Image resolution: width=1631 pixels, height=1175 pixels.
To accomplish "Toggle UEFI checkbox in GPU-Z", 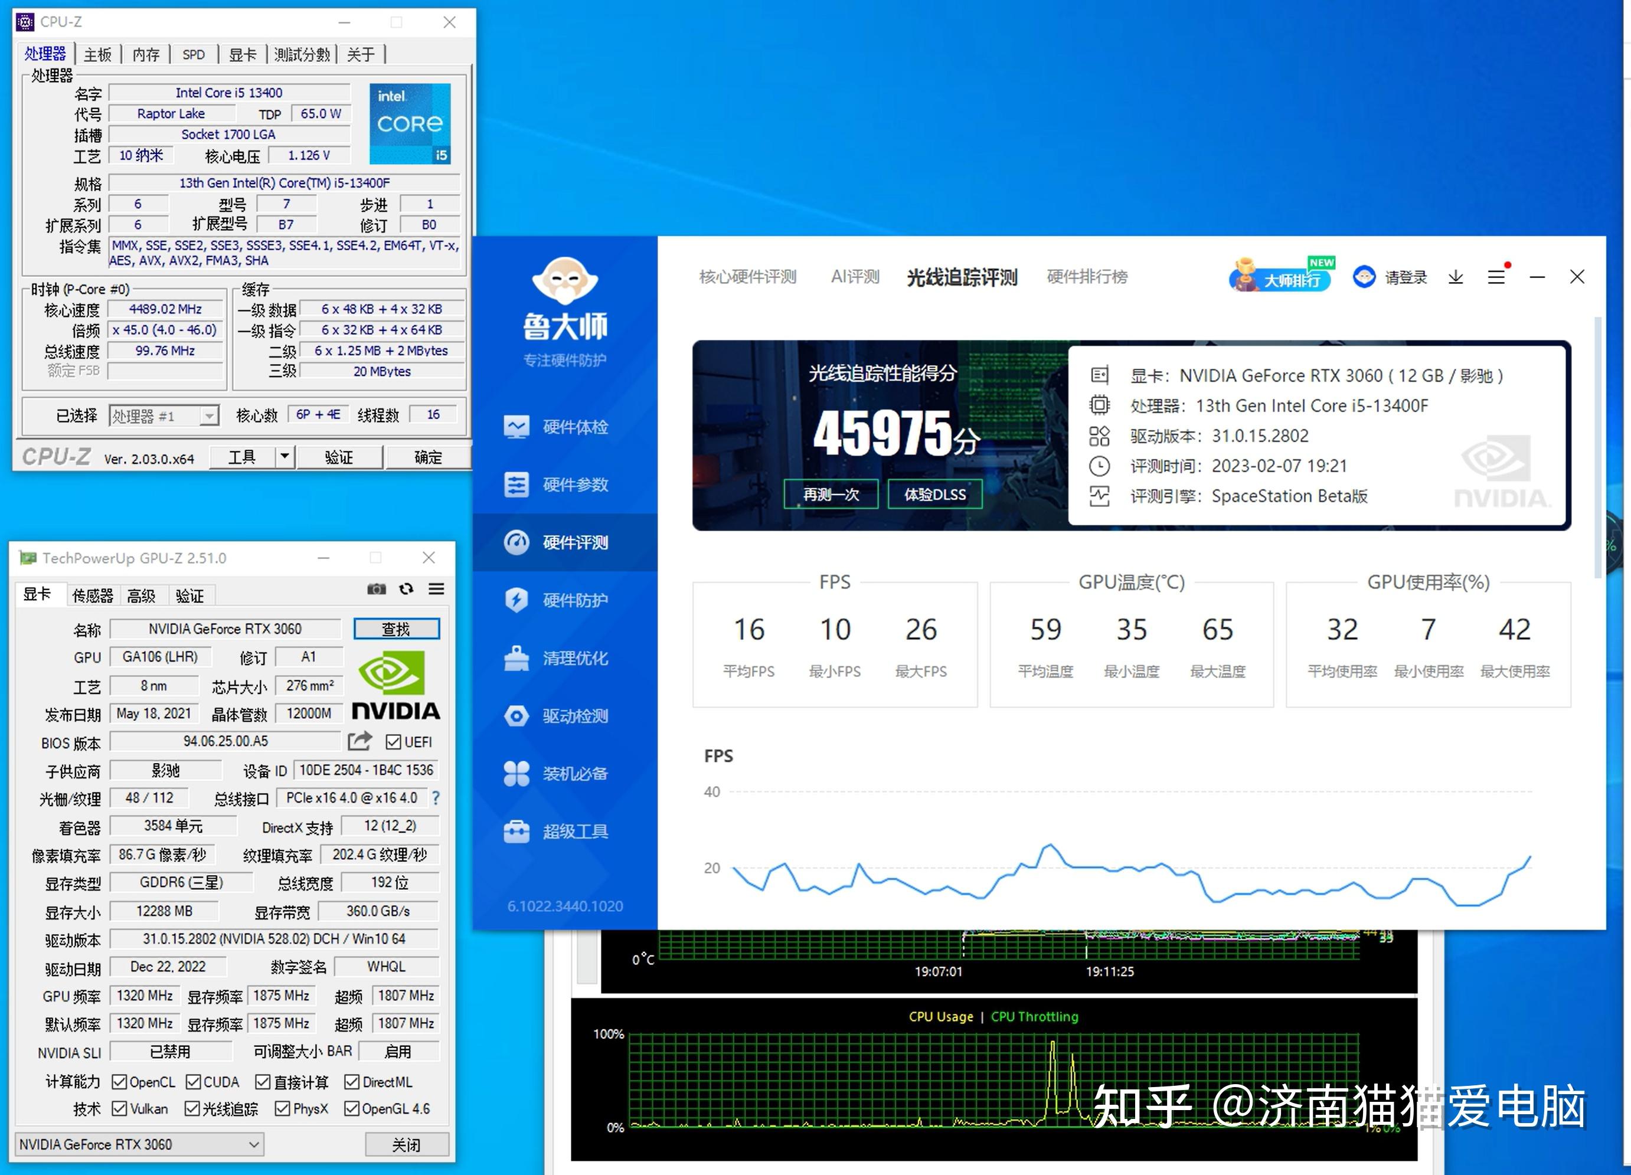I will [x=393, y=742].
